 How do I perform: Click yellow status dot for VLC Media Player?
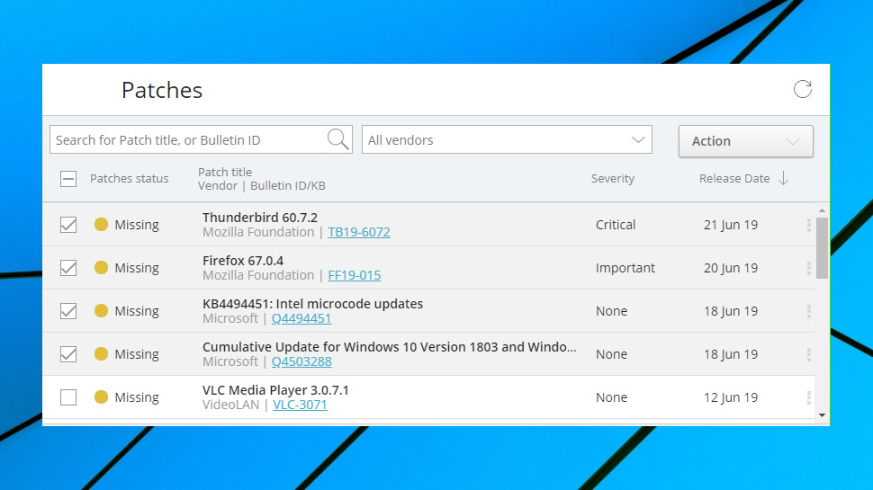pyautogui.click(x=101, y=396)
